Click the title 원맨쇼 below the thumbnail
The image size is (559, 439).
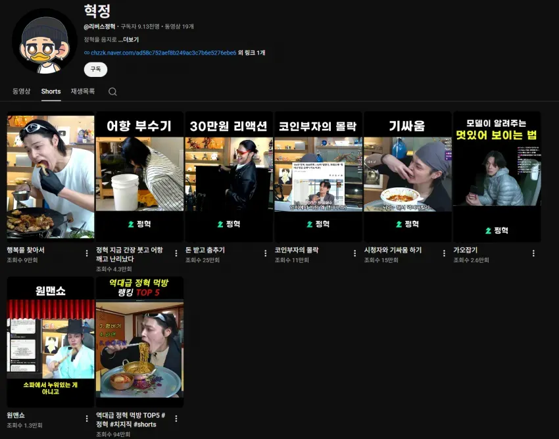(16, 415)
